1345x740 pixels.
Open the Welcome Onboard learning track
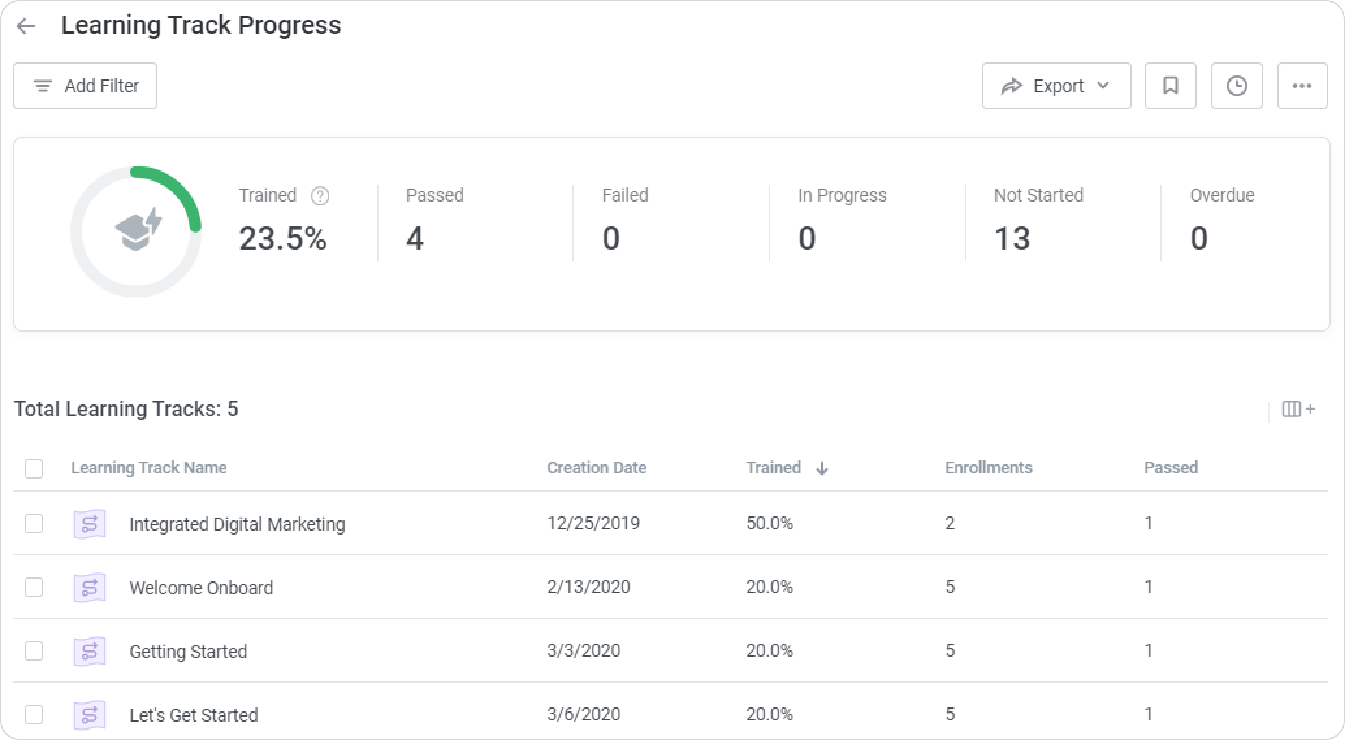pyautogui.click(x=201, y=587)
